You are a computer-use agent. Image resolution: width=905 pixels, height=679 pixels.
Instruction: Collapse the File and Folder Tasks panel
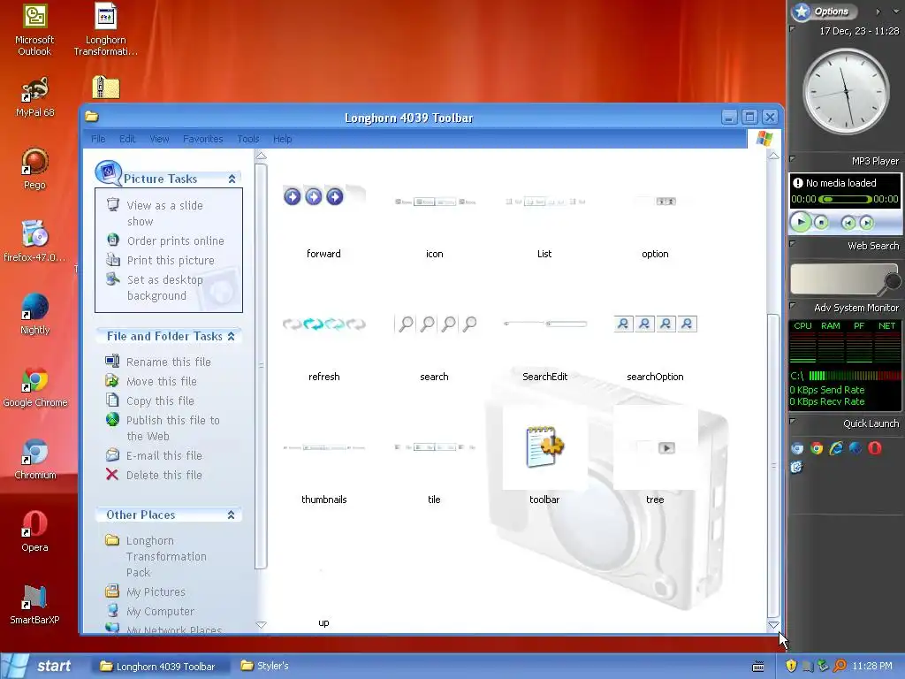(231, 336)
